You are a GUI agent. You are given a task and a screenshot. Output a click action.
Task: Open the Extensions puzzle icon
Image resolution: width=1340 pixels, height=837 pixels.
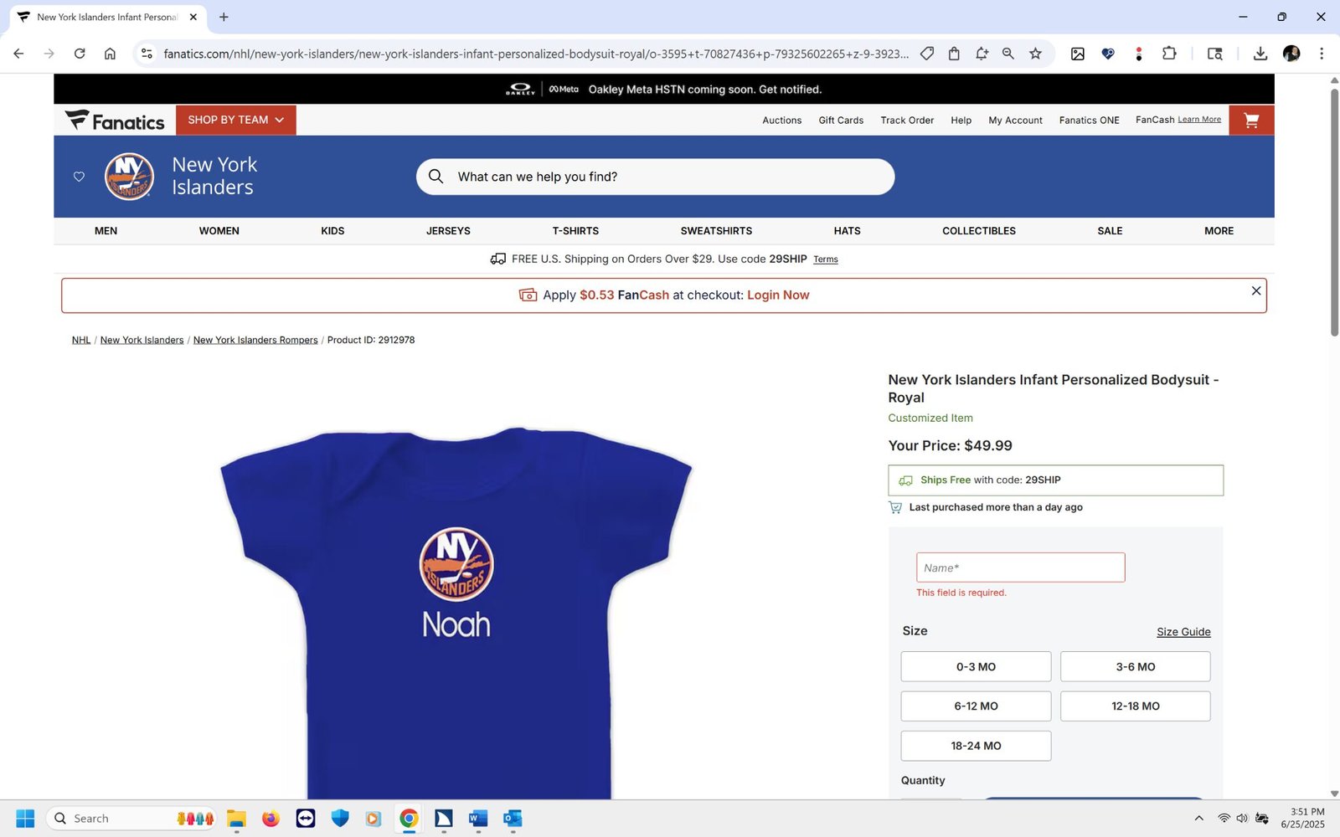[1169, 54]
